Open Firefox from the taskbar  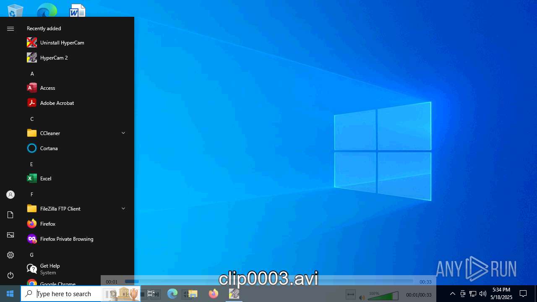point(214,294)
